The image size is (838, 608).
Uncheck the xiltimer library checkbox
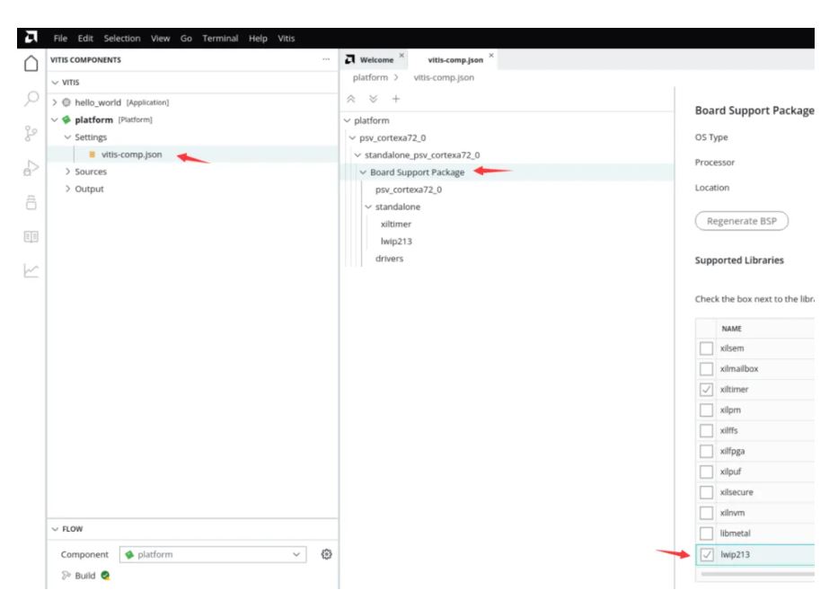706,390
